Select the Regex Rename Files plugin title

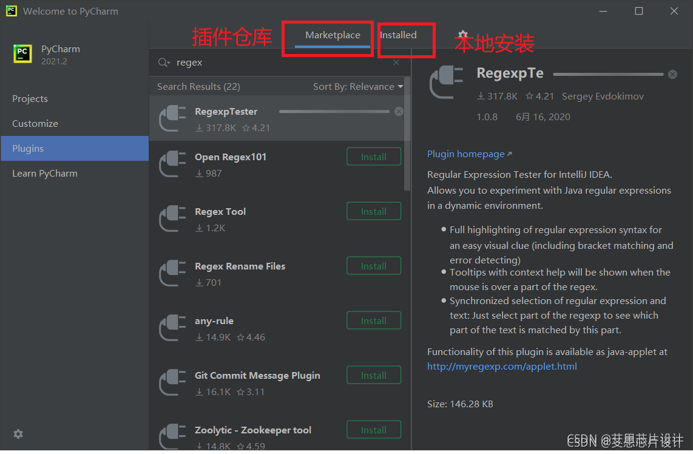[240, 266]
